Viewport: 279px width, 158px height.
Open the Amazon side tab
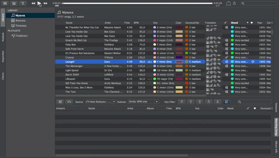(276, 108)
